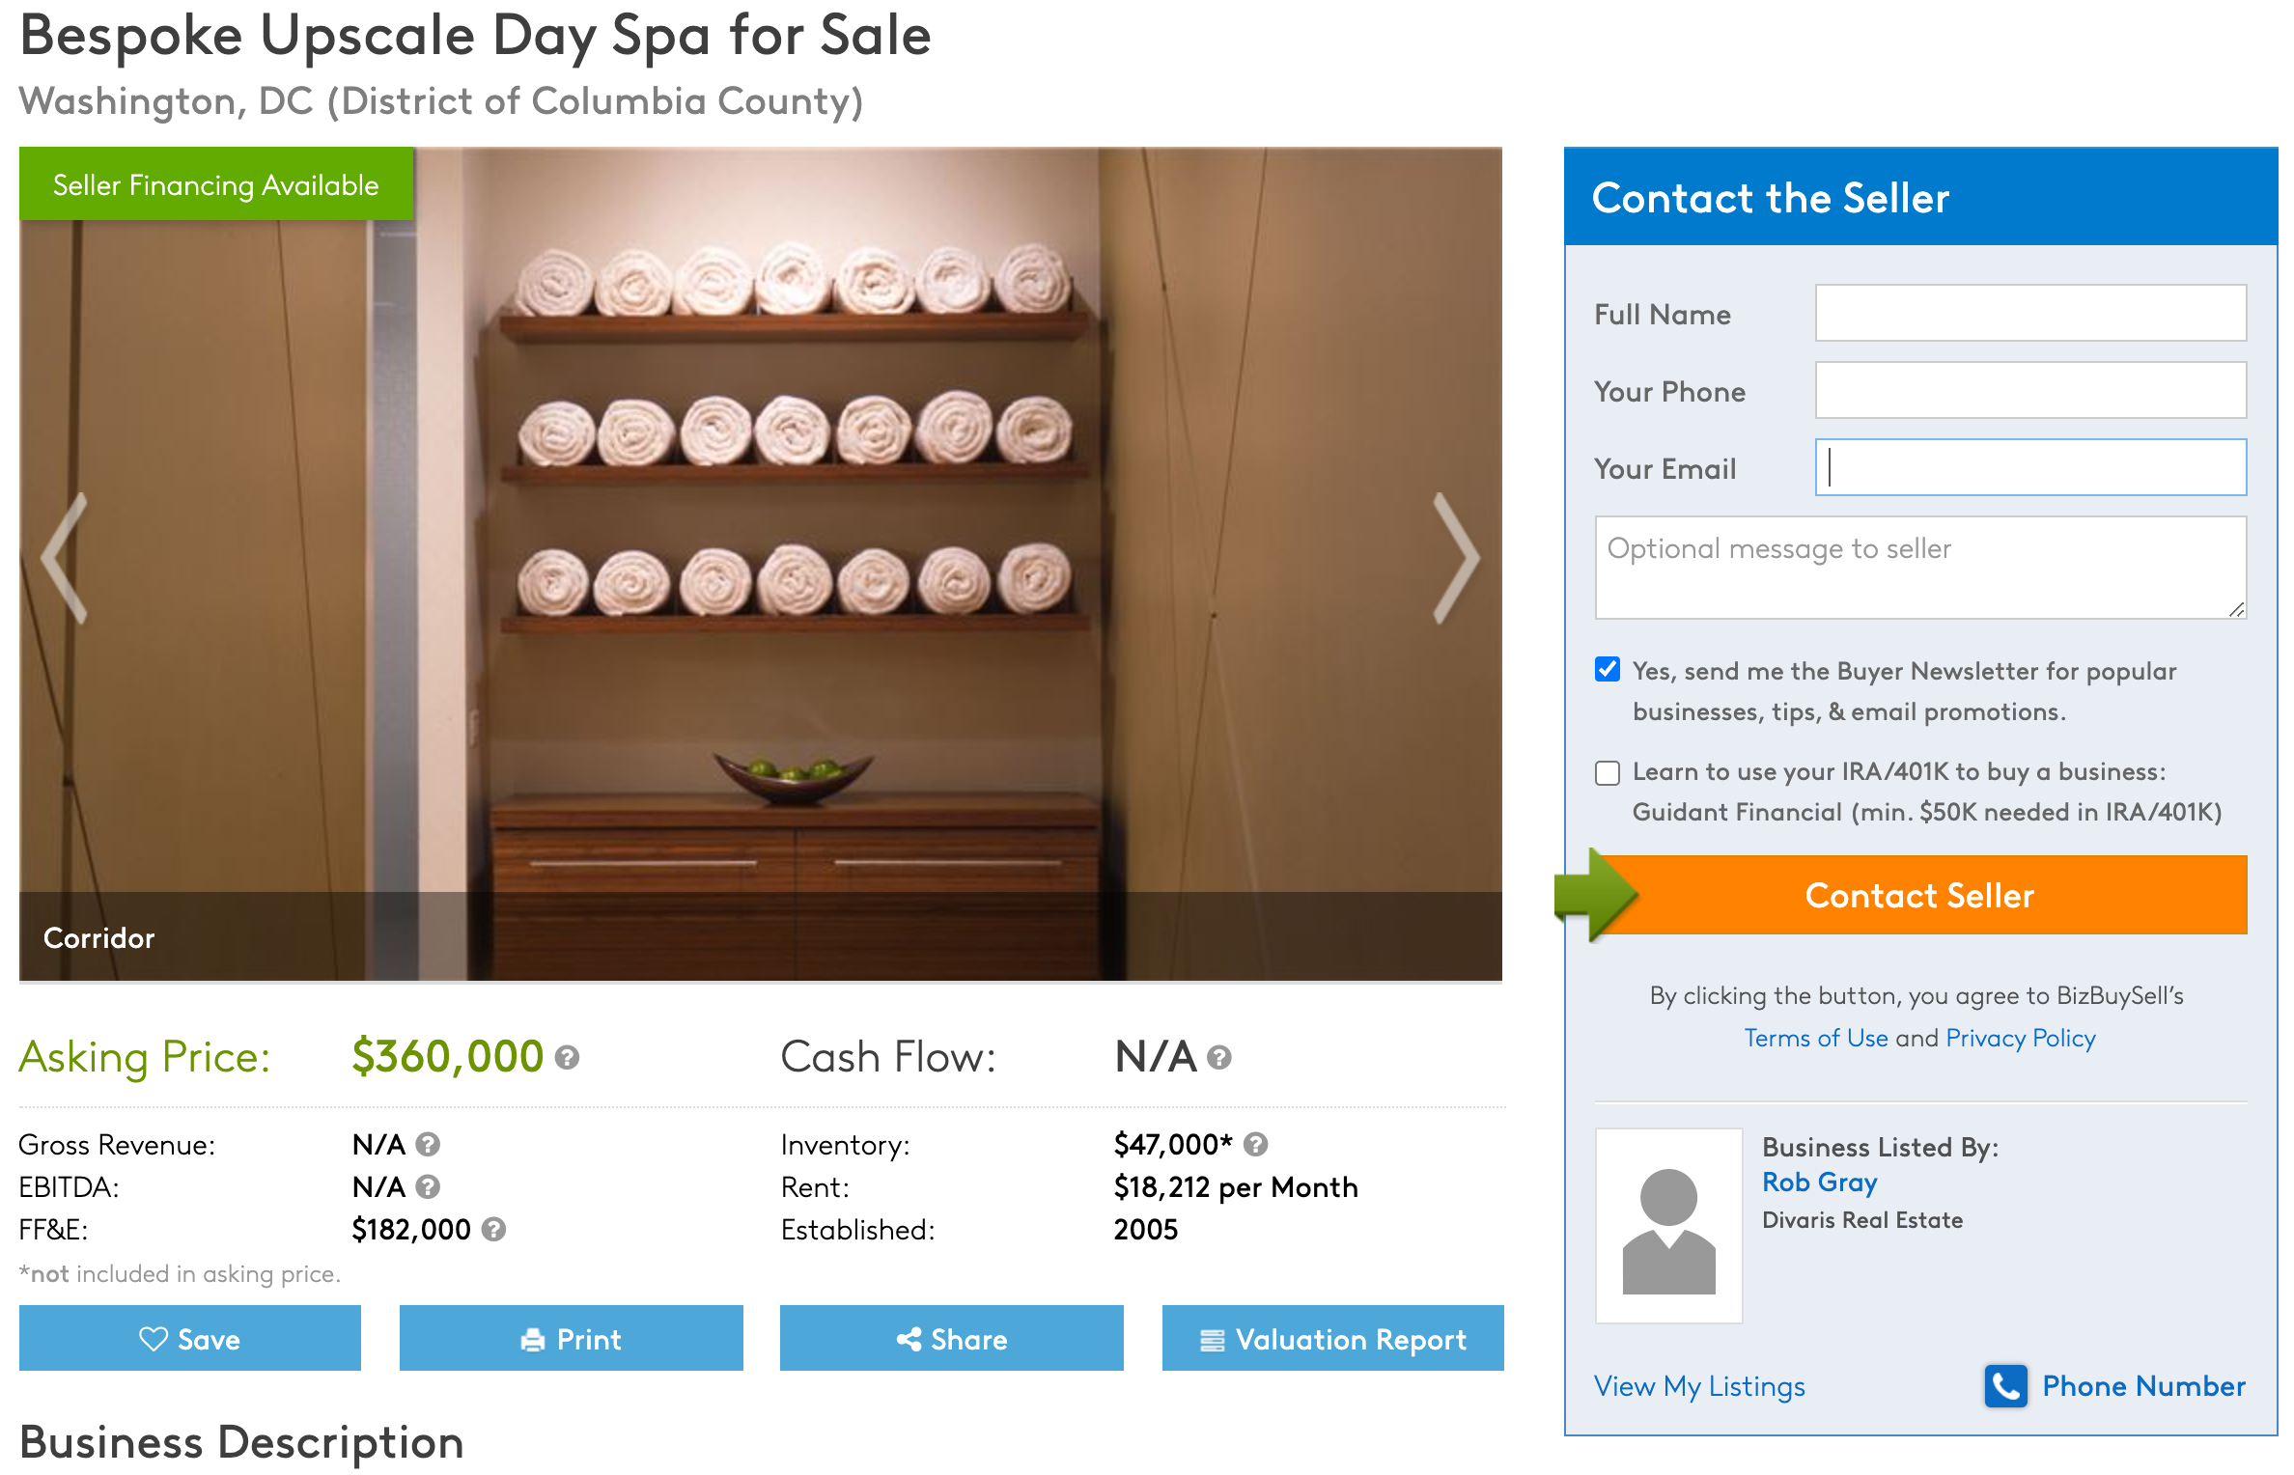Click help icon beside Cash Flow N/A
The image size is (2294, 1475).
(x=1219, y=1058)
